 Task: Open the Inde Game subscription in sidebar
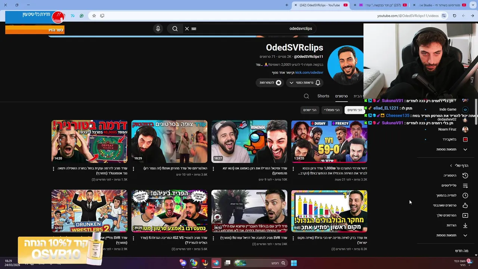(x=447, y=109)
